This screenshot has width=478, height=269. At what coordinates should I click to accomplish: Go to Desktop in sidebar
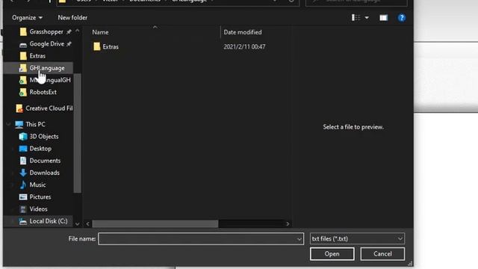pyautogui.click(x=40, y=149)
